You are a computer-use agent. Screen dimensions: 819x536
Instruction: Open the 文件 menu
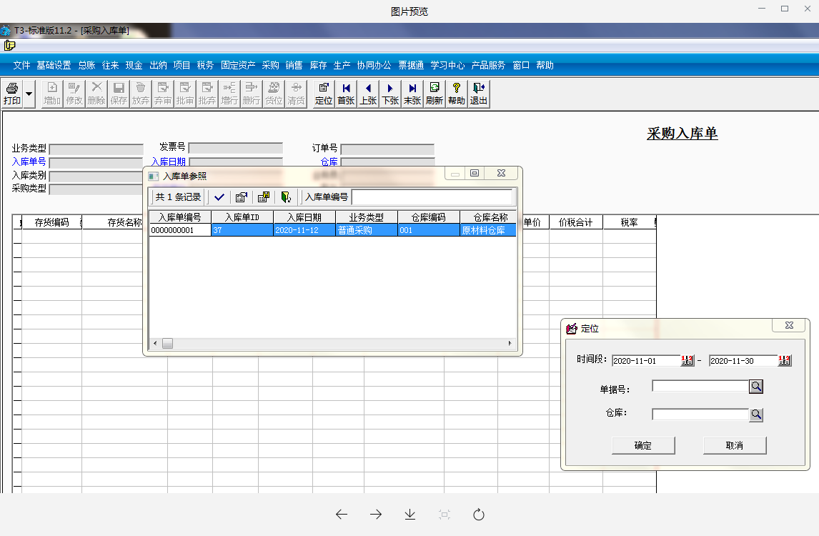pos(21,65)
